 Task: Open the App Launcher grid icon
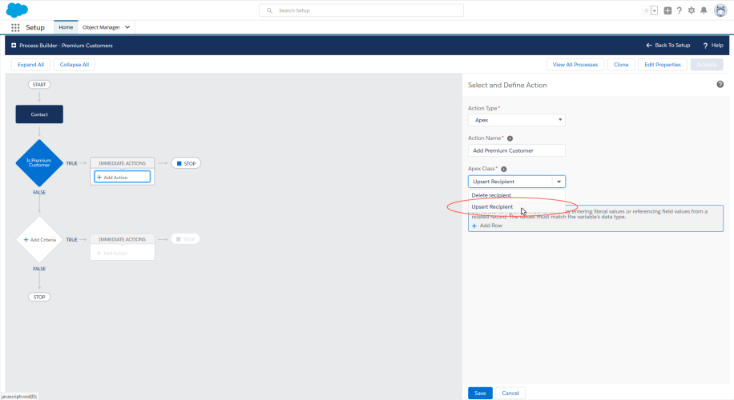(15, 27)
